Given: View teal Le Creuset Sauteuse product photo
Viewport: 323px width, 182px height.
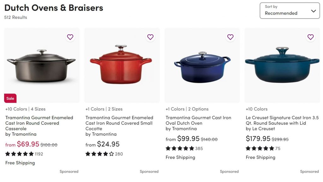Looking at the screenshot, I should click(282, 65).
